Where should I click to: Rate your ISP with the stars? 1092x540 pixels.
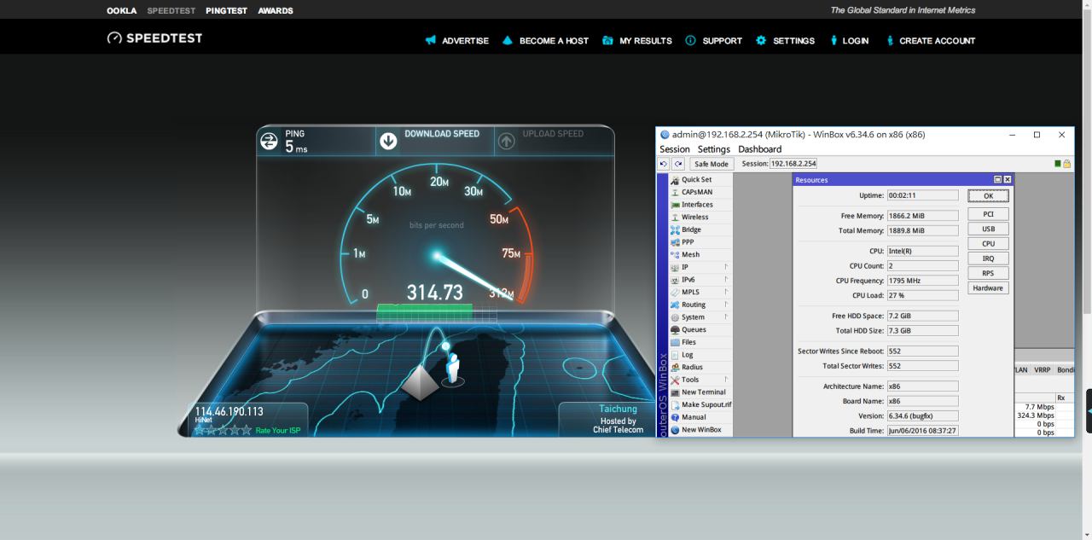(x=223, y=430)
